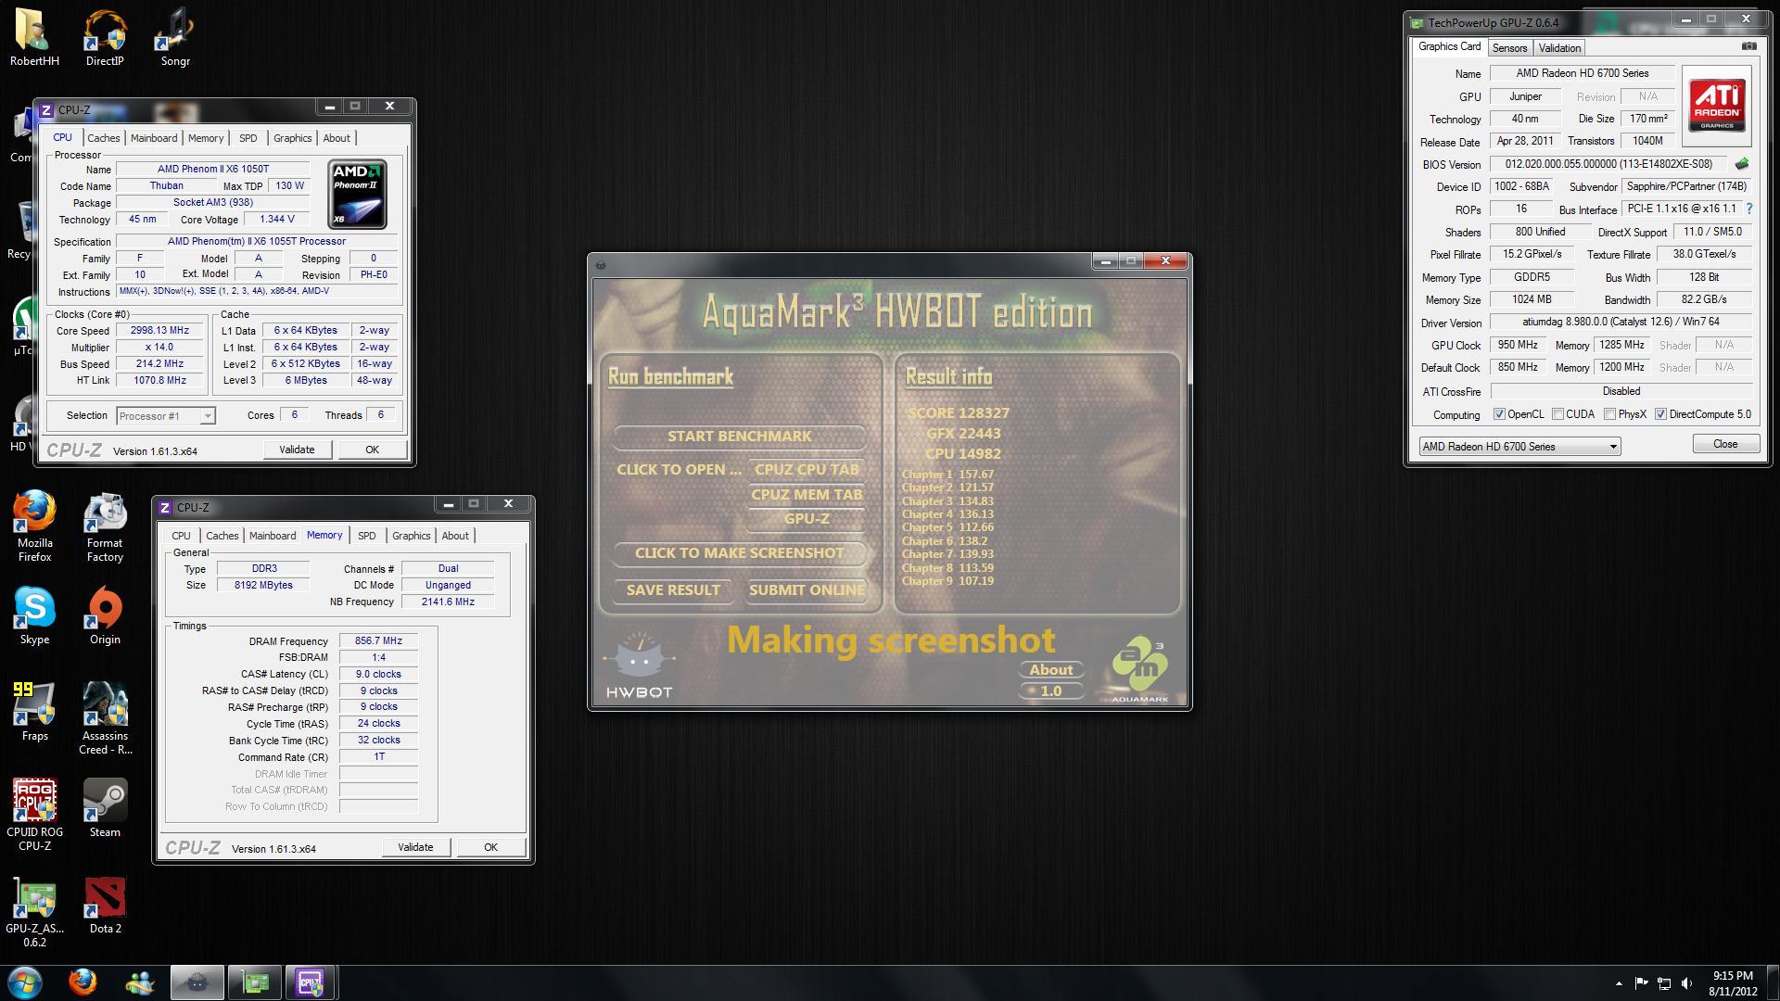This screenshot has height=1001, width=1780.
Task: Open About tab in lower CPU-Z window
Action: [x=455, y=536]
